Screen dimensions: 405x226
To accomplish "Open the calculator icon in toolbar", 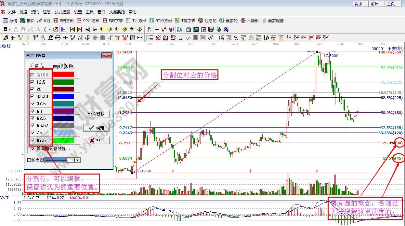I will [x=196, y=29].
